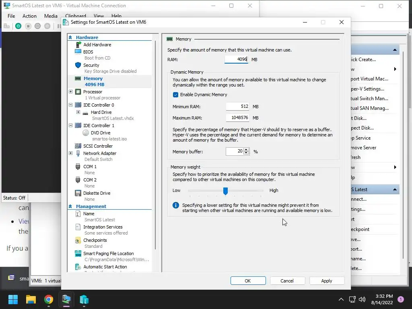Collapse the Hardware section header

pyautogui.click(x=70, y=37)
